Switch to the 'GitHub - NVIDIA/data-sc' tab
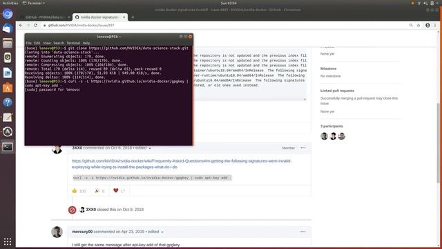 45,17
